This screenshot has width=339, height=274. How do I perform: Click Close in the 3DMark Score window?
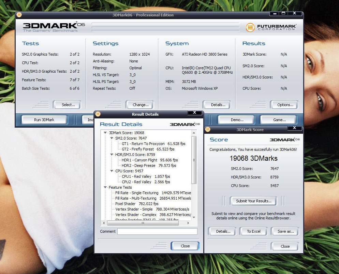pos(285,246)
